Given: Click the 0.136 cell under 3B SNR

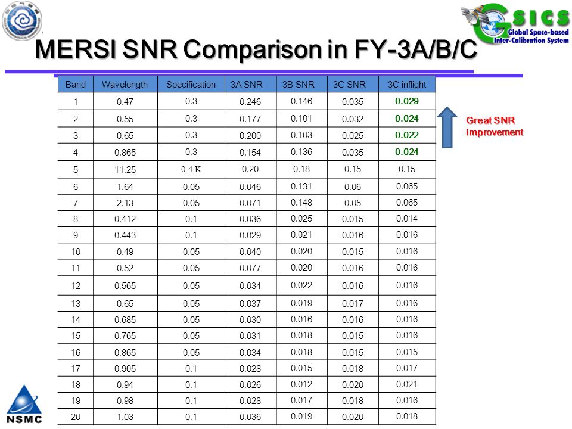Looking at the screenshot, I should click(301, 152).
